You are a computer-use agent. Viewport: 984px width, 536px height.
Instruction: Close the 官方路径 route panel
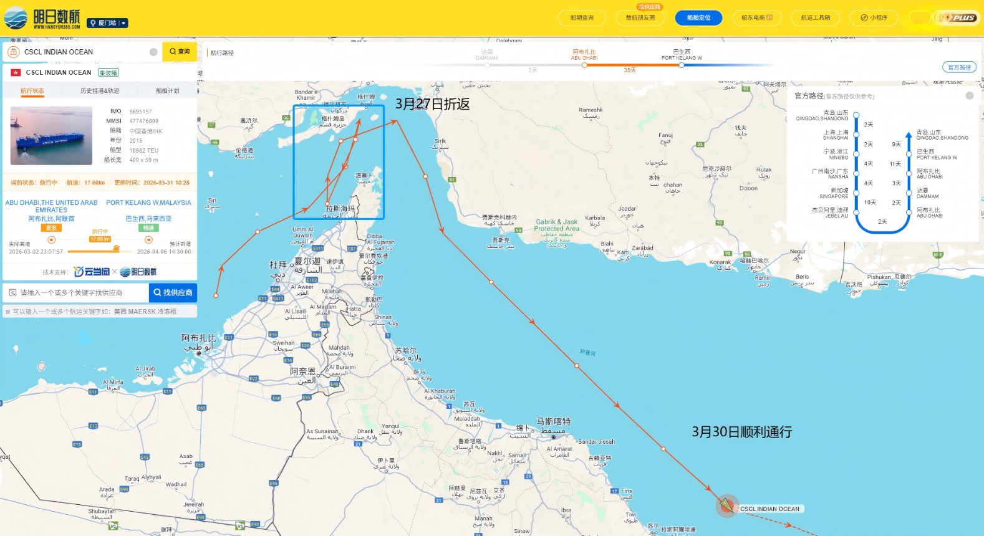pyautogui.click(x=970, y=96)
